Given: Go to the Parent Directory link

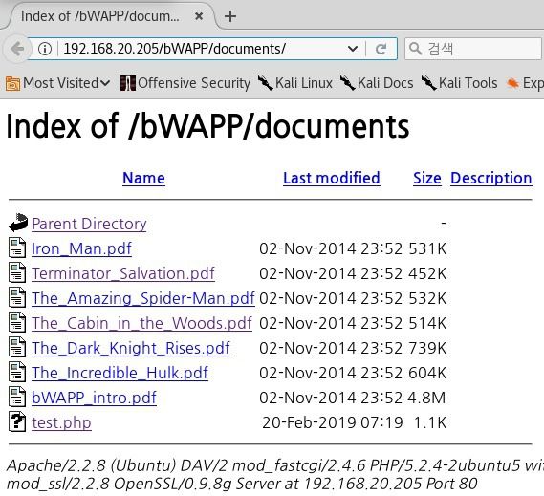Looking at the screenshot, I should (x=89, y=224).
